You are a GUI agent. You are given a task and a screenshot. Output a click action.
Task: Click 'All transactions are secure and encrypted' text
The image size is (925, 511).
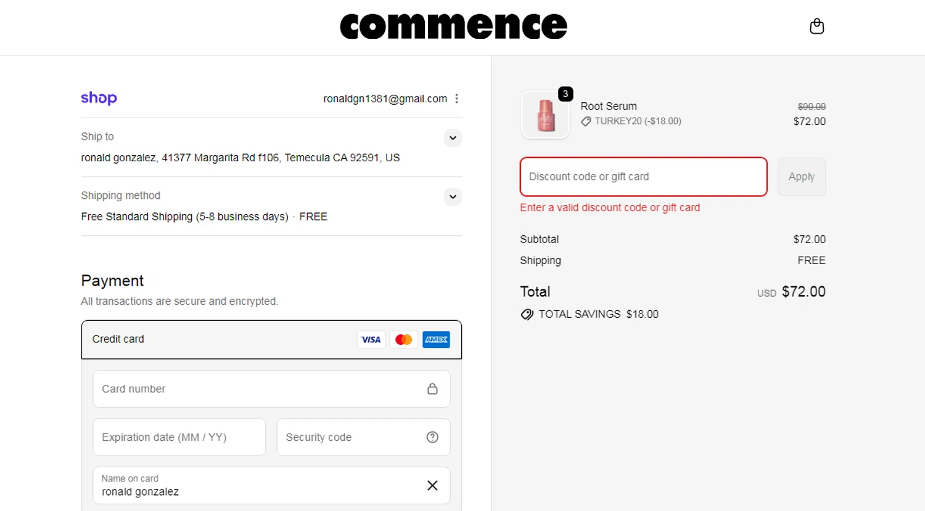tap(179, 301)
